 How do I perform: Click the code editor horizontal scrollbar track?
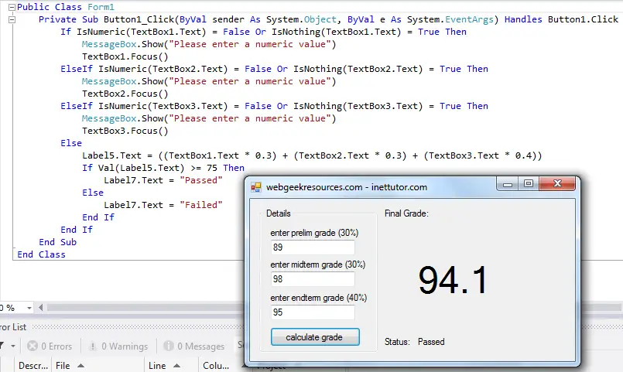click(145, 308)
